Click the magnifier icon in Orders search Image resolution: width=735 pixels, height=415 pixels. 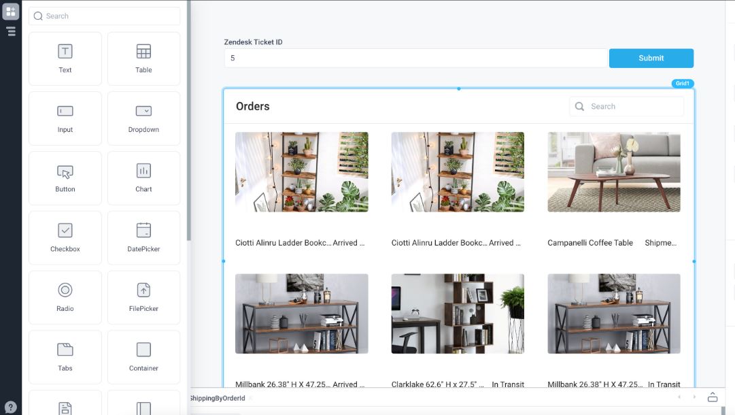[579, 106]
